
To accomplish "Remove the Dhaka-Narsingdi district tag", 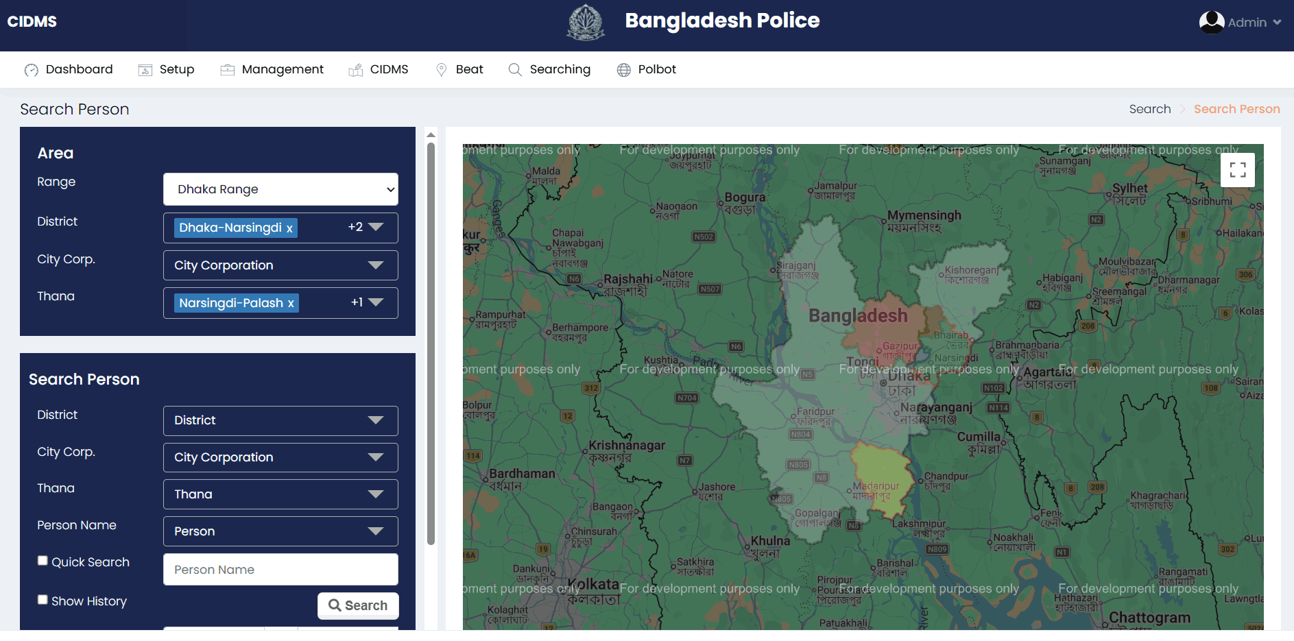I will tap(289, 228).
